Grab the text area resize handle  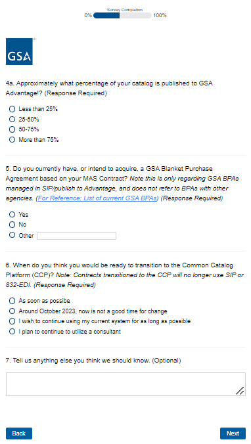tap(240, 391)
